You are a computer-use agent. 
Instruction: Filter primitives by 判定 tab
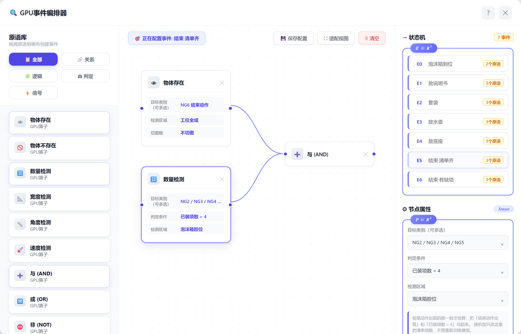86,76
